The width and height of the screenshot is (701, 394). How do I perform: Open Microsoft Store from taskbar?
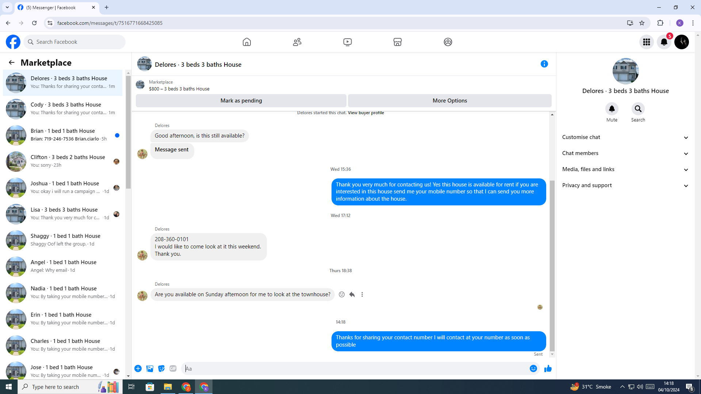click(150, 387)
